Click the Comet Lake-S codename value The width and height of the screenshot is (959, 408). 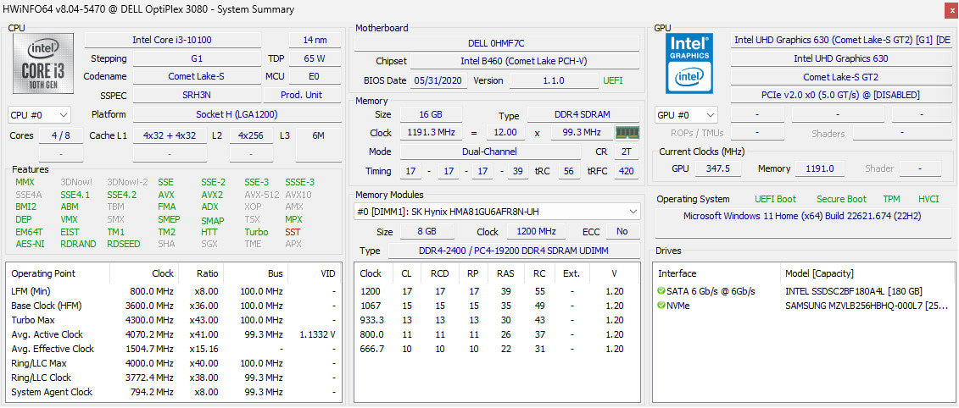coord(197,76)
